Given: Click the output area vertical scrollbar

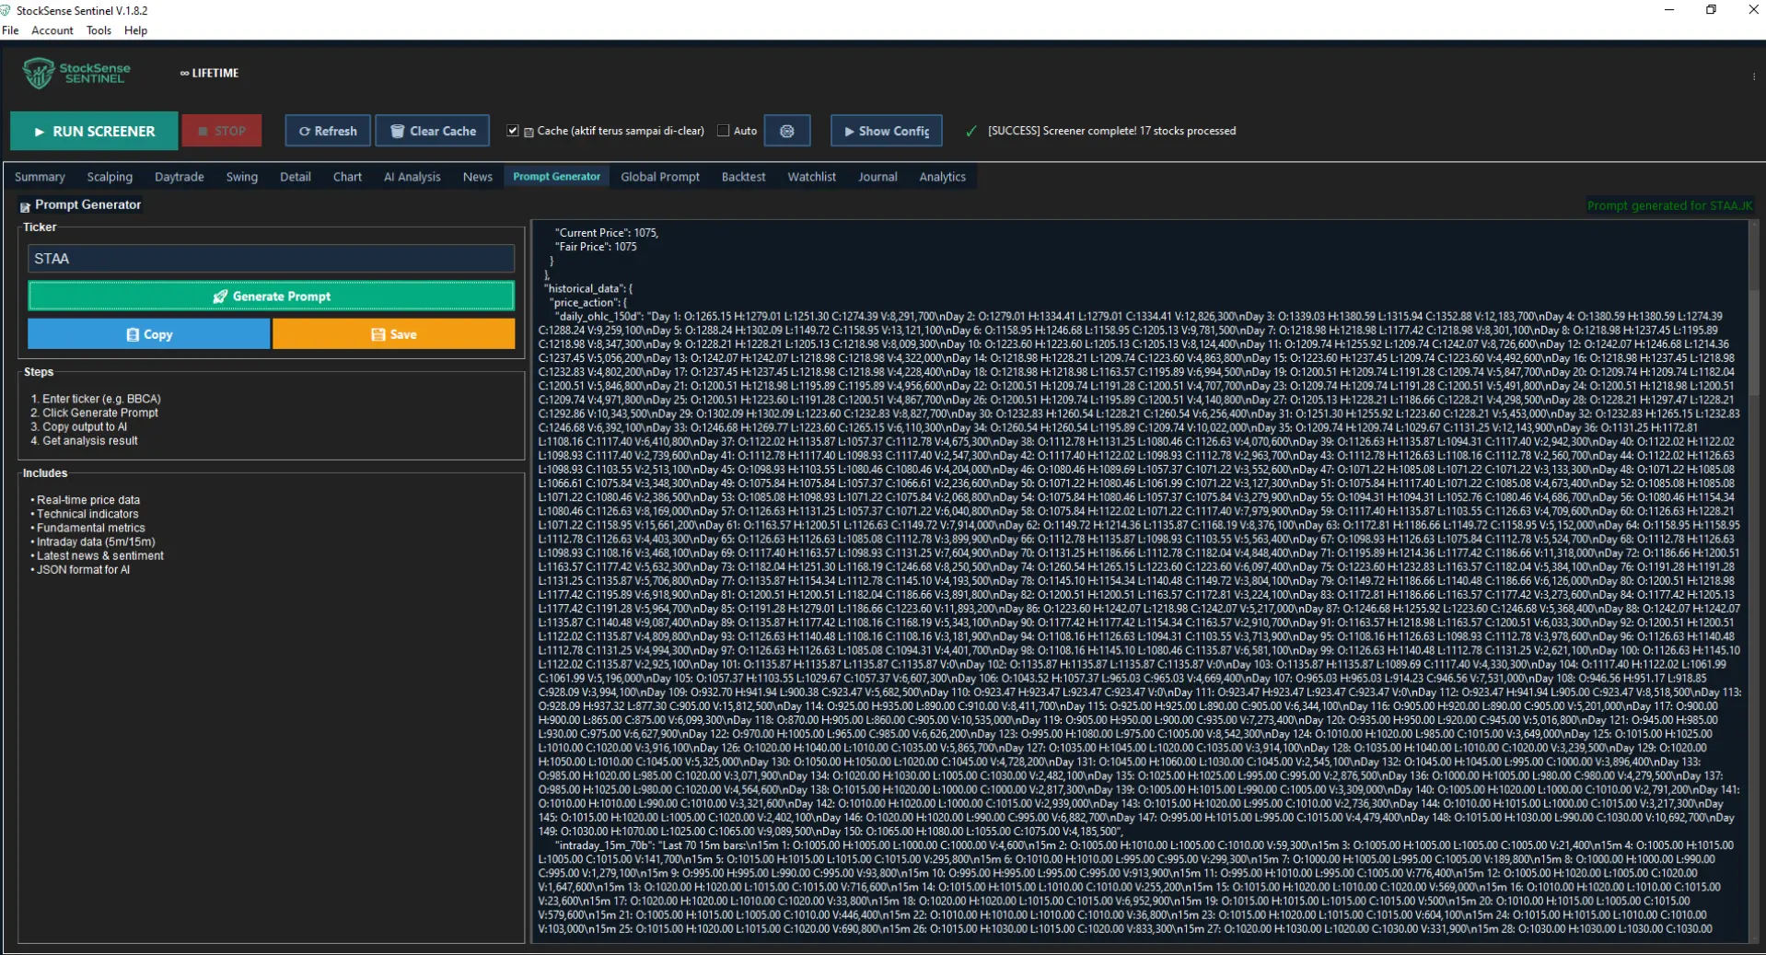Looking at the screenshot, I should [x=1752, y=580].
